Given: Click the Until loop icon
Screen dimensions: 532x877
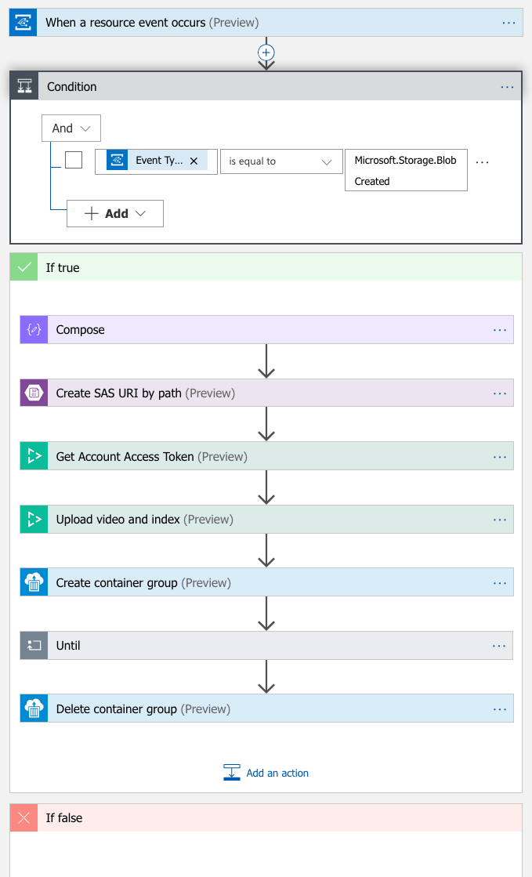Looking at the screenshot, I should point(32,645).
